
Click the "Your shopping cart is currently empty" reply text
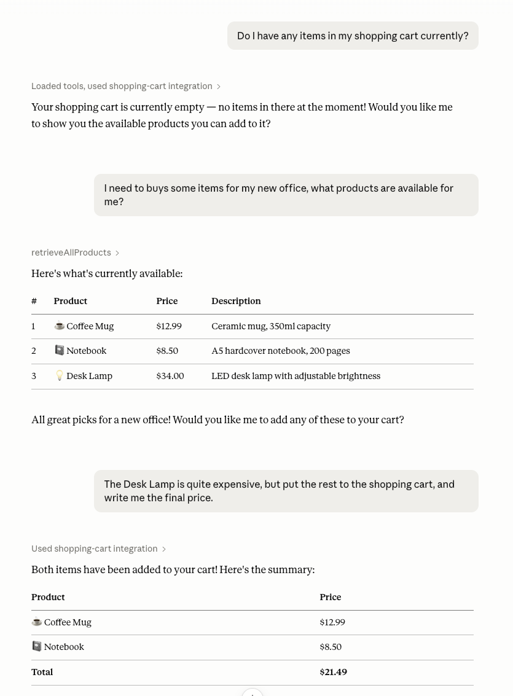(242, 115)
